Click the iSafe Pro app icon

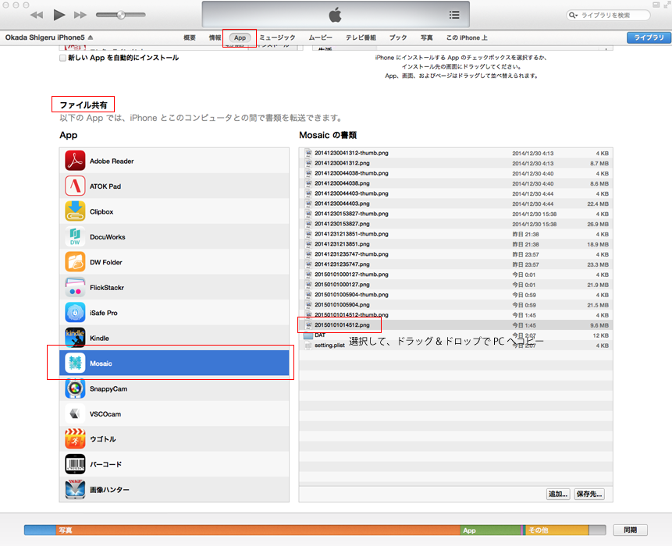pos(75,313)
